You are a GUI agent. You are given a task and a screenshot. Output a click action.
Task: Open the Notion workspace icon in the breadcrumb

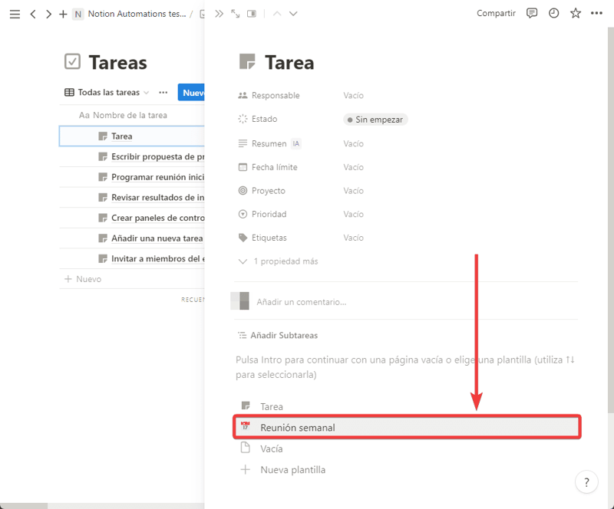pyautogui.click(x=77, y=13)
